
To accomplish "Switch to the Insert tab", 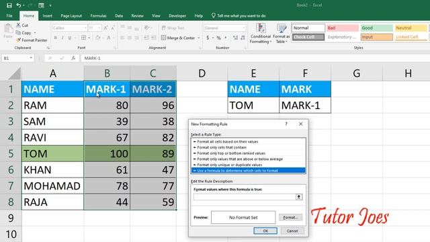I will point(48,15).
